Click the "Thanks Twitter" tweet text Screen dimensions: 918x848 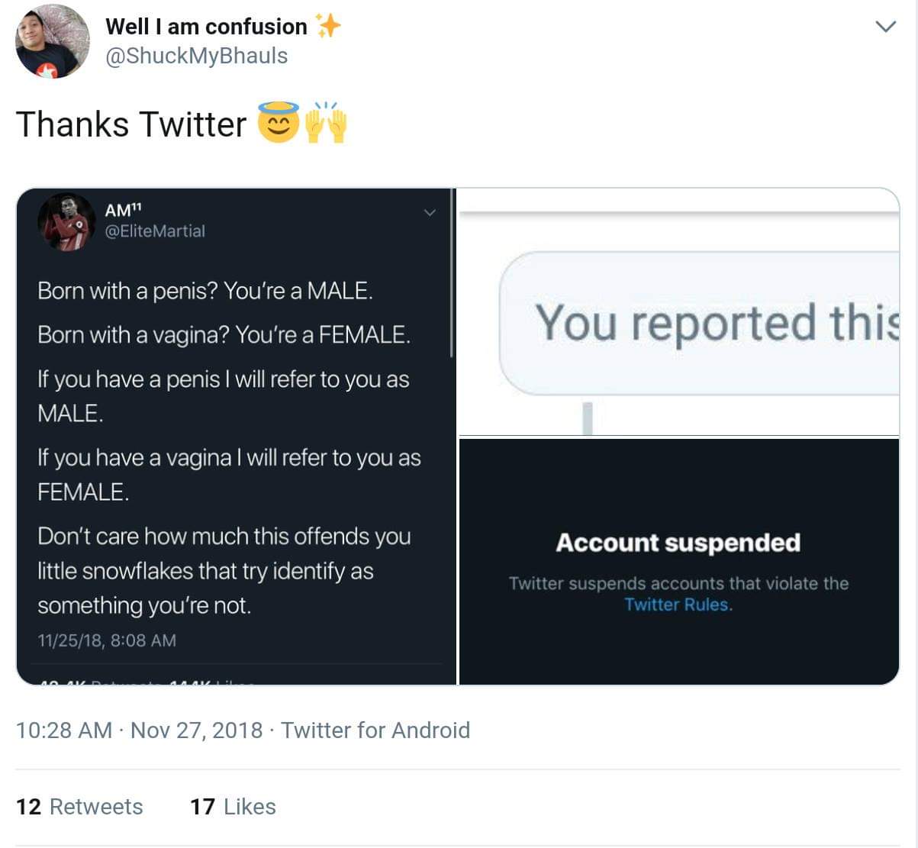click(131, 124)
